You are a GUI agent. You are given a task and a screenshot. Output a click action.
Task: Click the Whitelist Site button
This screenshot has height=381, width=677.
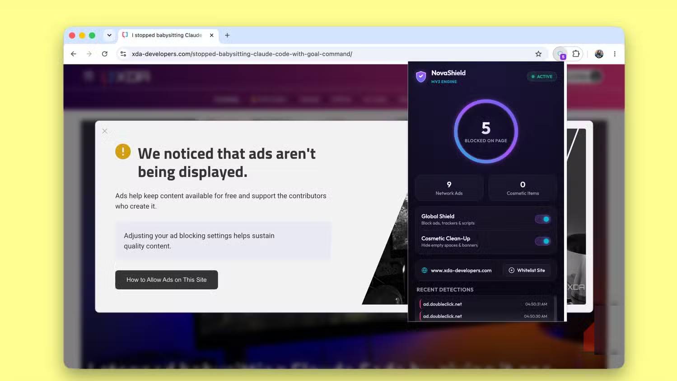(527, 270)
